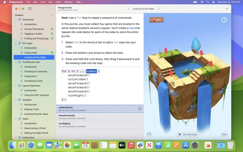
Task: Open Spotlight search in menu bar
Action: 208,2
